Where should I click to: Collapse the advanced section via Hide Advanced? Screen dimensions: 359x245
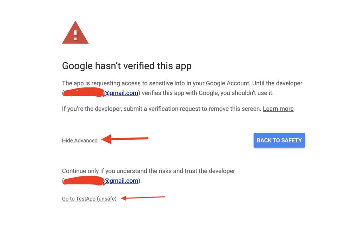click(80, 140)
